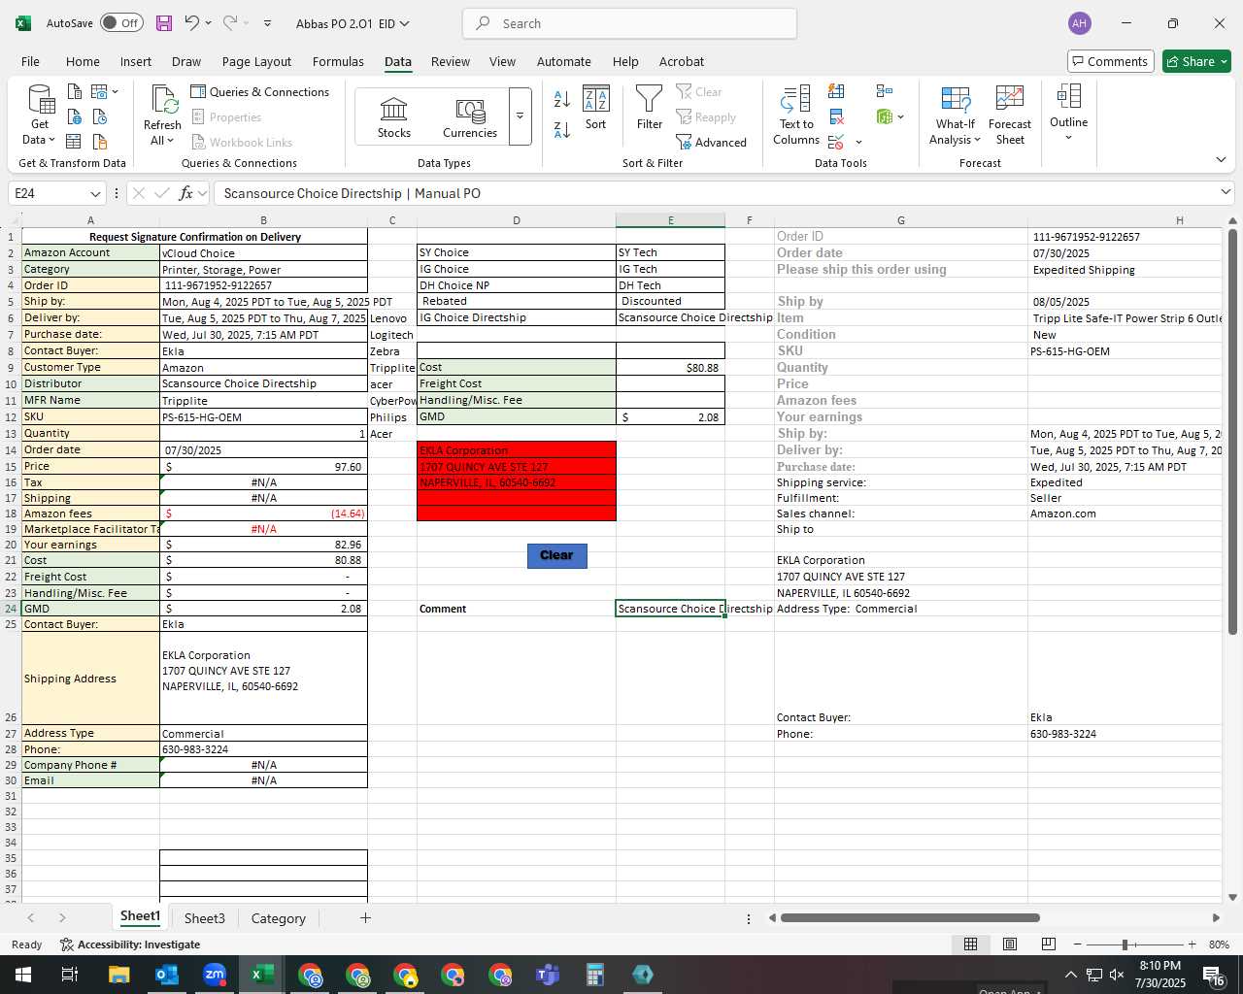The image size is (1243, 994).
Task: Switch to the Page Layout tab
Action: point(256,61)
